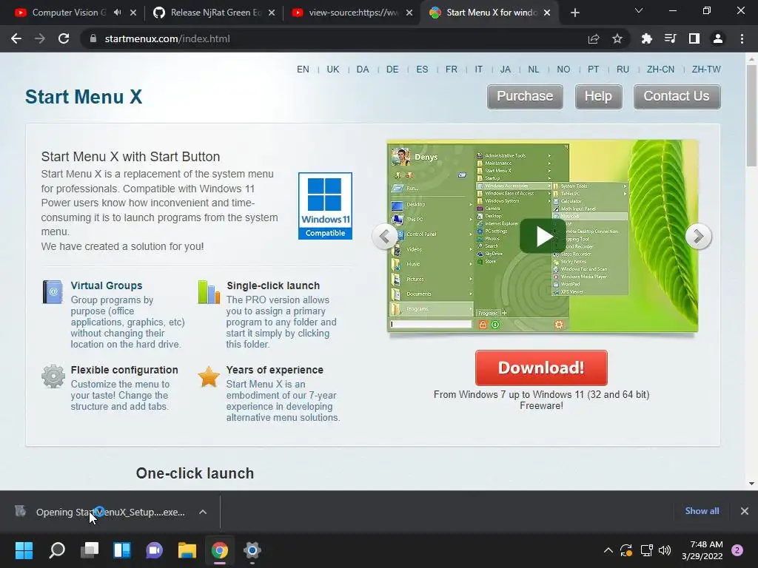758x568 pixels.
Task: Open the media control icon
Action: pyautogui.click(x=670, y=38)
